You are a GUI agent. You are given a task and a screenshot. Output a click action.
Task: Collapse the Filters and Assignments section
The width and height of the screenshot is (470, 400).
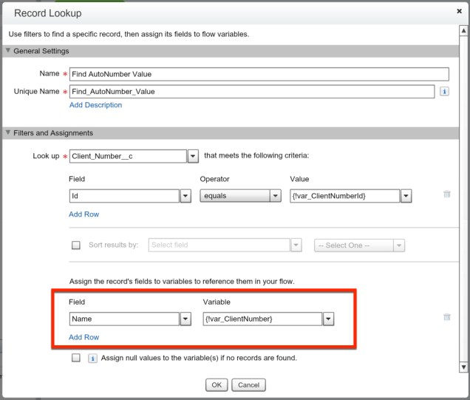pos(8,133)
